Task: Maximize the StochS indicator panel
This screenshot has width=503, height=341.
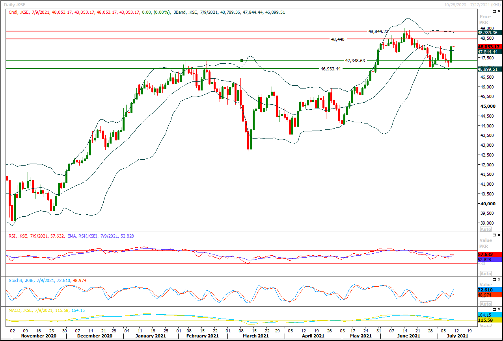Action: coord(494,279)
